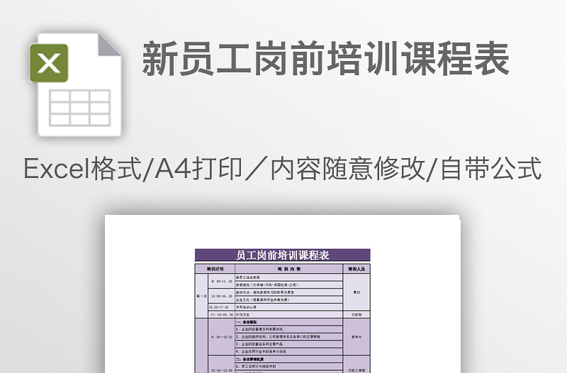The height and width of the screenshot is (373, 567).
Task: Click the 第一天 row label cell
Action: (201, 296)
